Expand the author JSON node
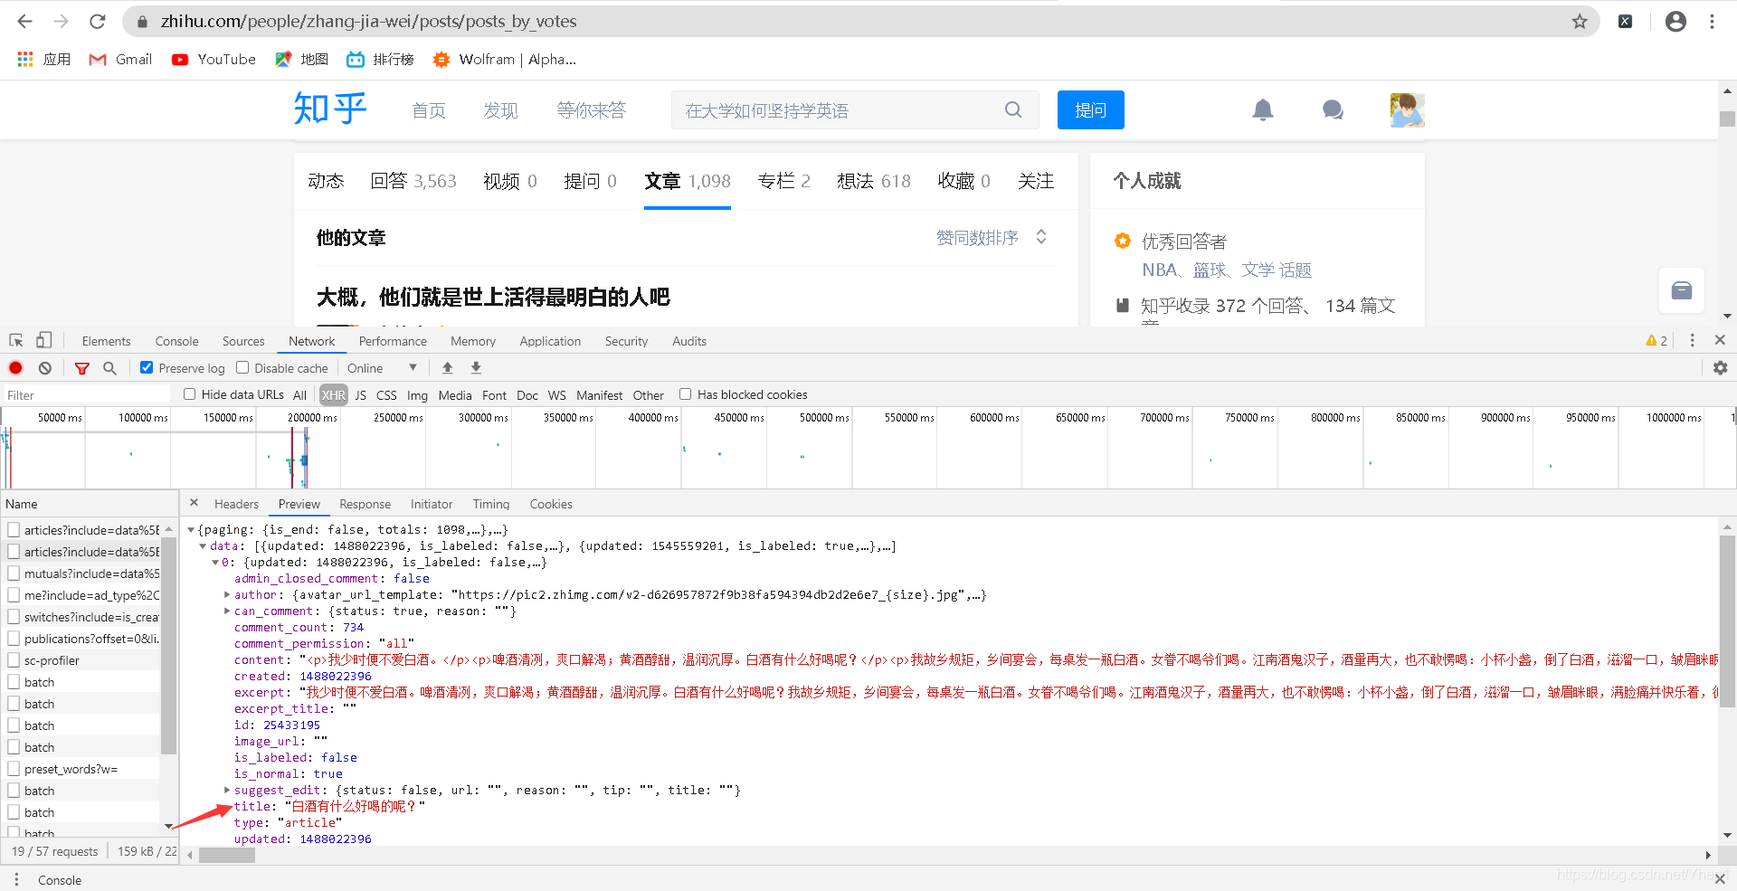 227,595
